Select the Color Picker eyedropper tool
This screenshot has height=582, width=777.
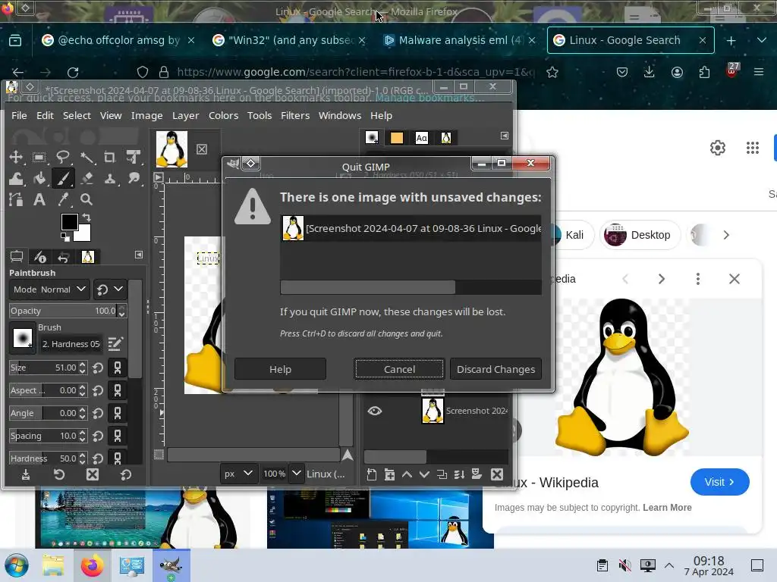pos(63,199)
